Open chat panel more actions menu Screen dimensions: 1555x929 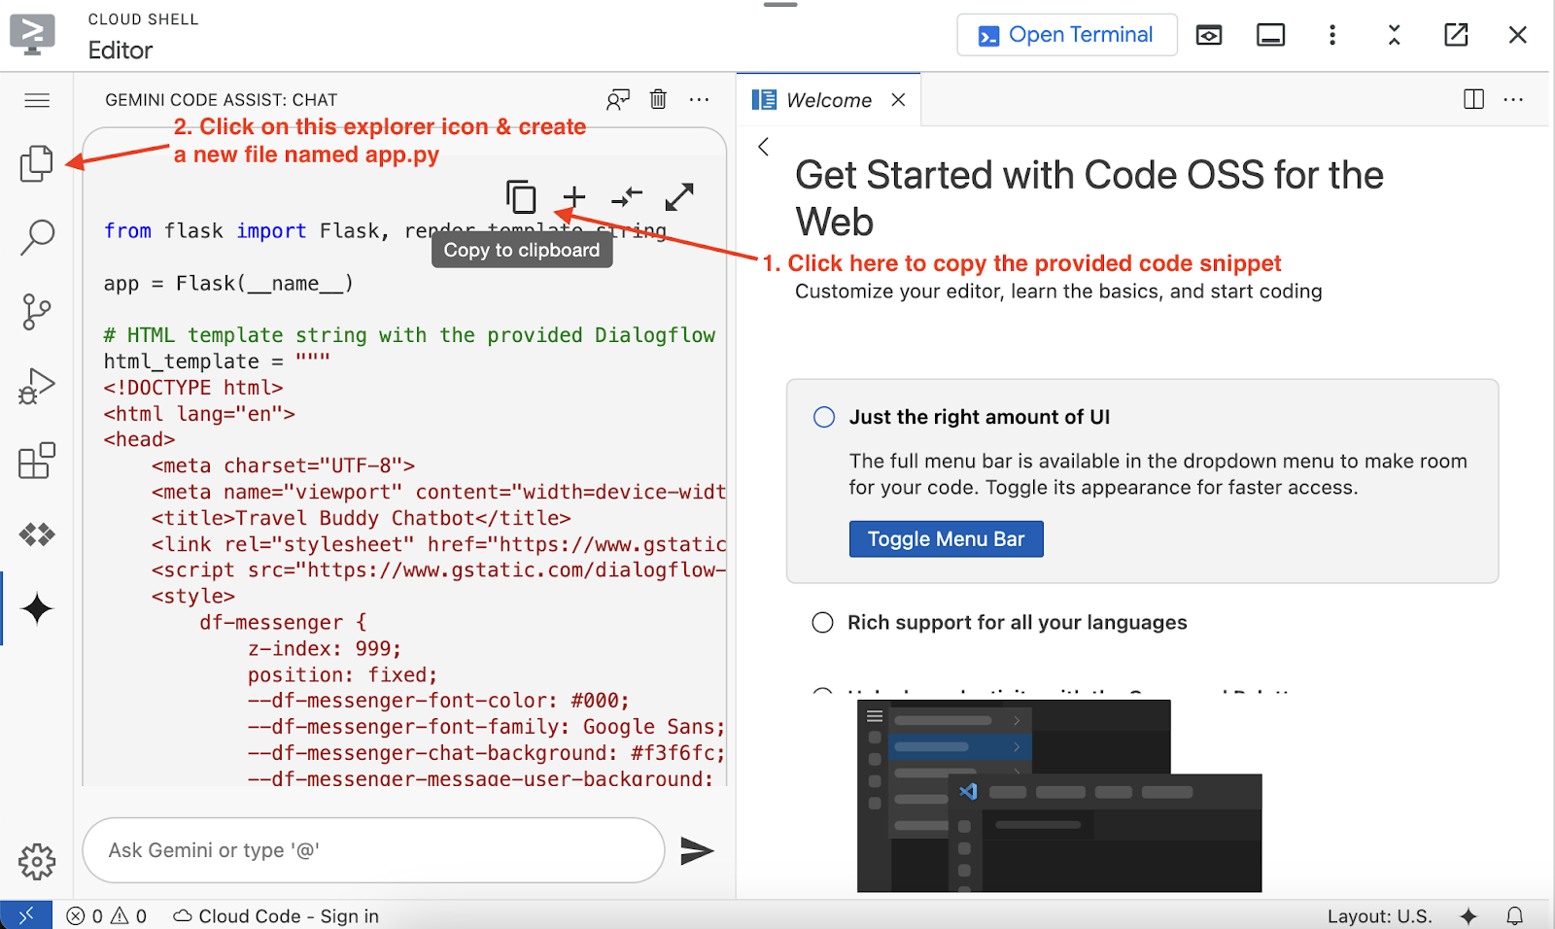699,99
